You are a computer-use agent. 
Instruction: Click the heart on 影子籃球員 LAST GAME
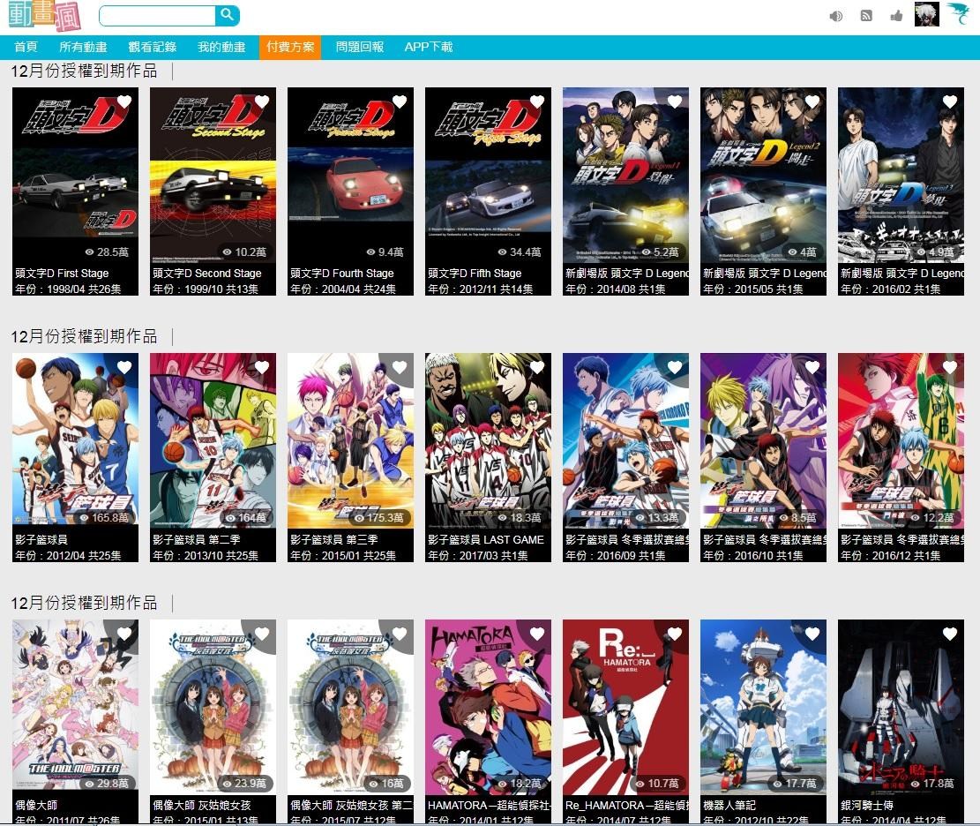[537, 367]
